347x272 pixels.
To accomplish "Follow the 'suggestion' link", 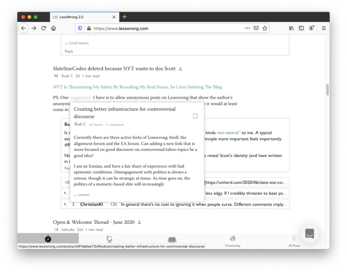I will pos(80,97).
